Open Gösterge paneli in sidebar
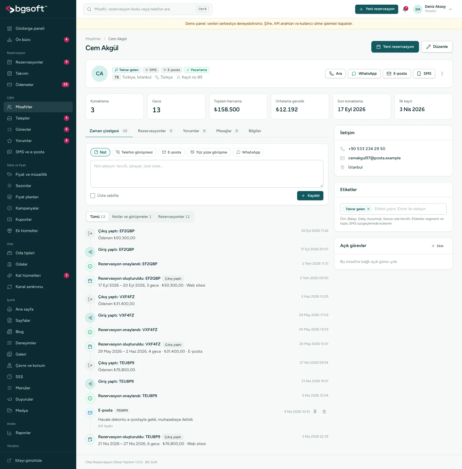 point(38,28)
